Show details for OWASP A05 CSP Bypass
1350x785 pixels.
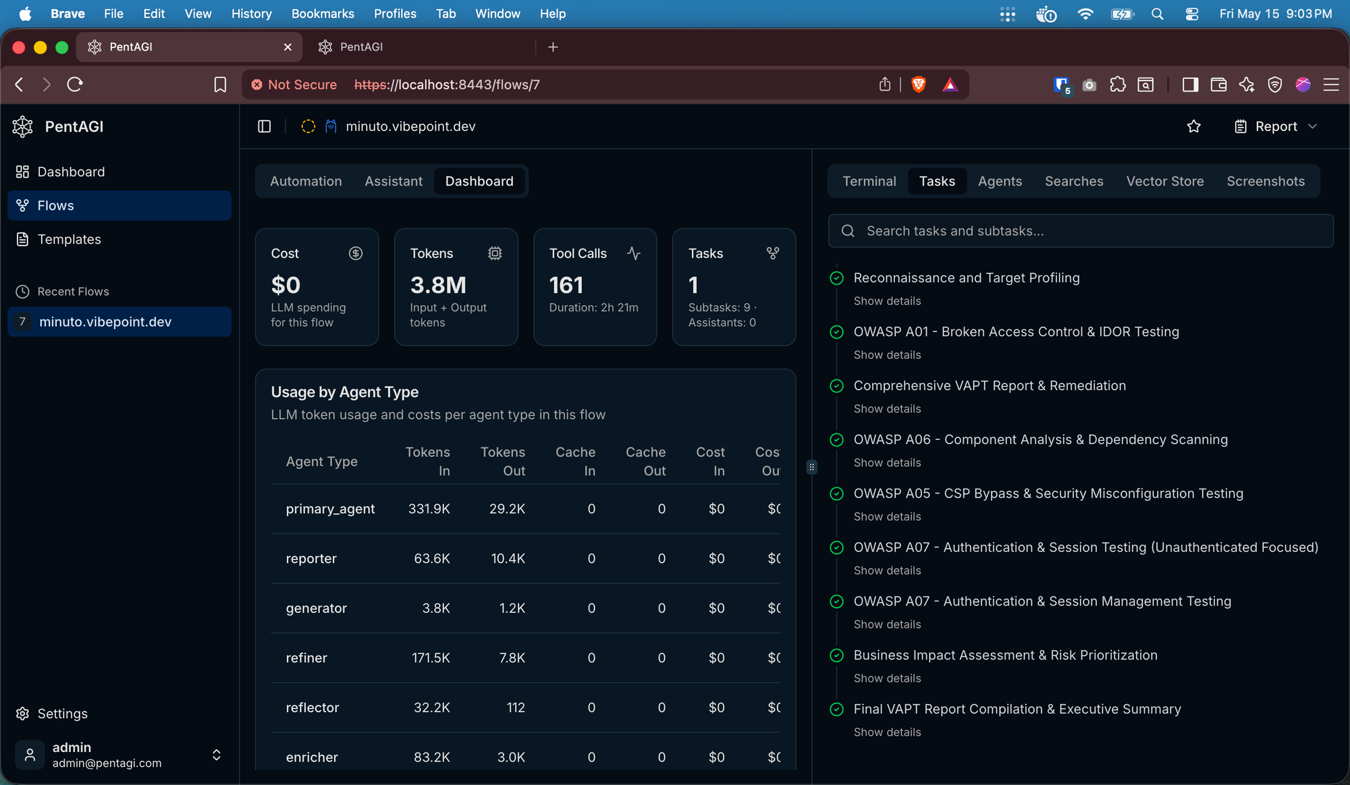point(887,517)
